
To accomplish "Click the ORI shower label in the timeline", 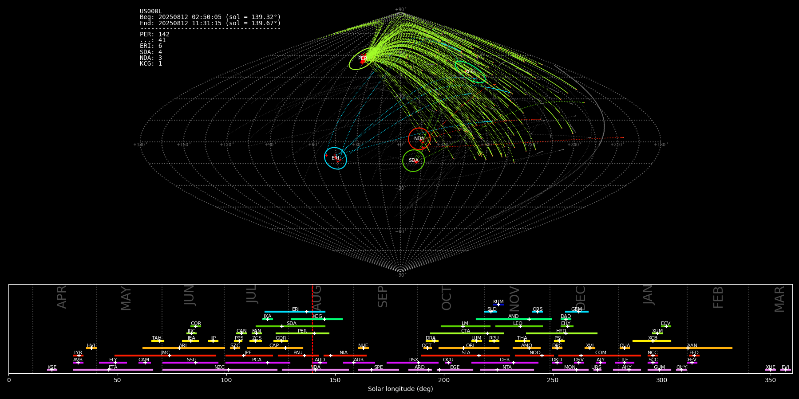I will pyautogui.click(x=470, y=346).
